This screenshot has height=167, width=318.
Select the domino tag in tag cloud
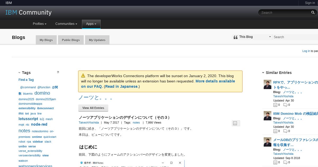(x=42, y=93)
